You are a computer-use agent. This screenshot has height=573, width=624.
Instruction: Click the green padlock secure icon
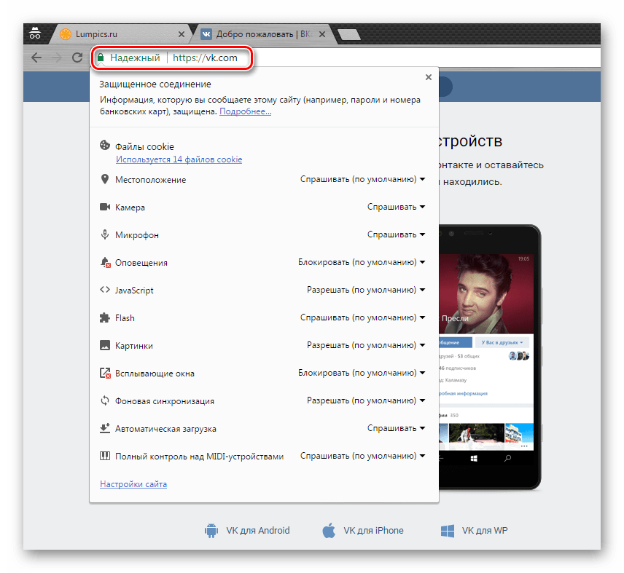pos(101,58)
